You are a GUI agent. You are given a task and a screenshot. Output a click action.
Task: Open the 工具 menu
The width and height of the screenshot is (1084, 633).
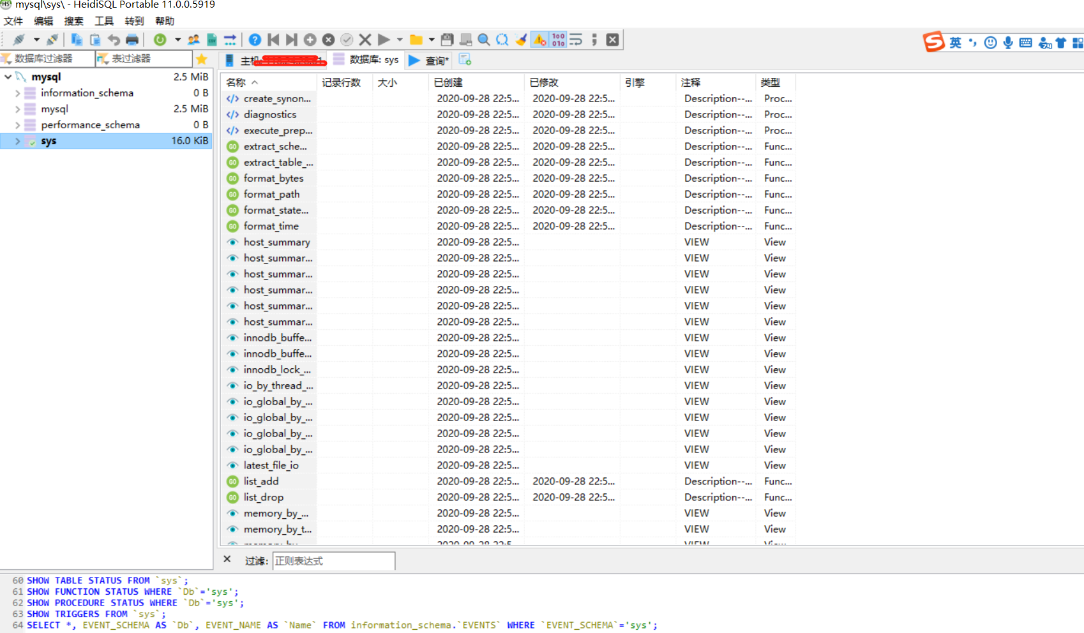tap(104, 21)
